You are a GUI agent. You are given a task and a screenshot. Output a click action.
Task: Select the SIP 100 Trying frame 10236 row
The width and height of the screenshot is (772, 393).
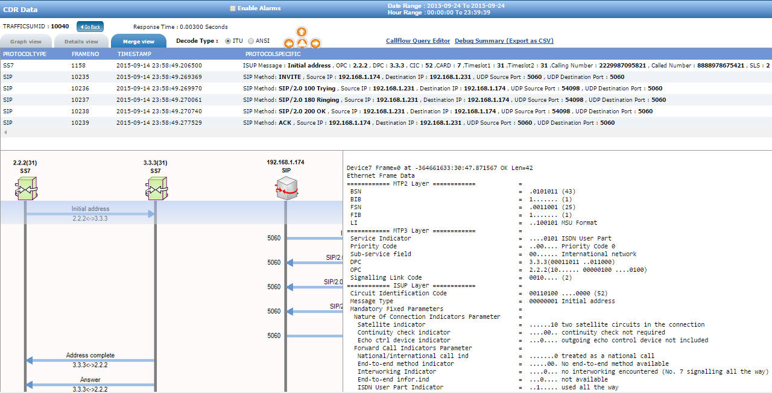[x=386, y=88]
